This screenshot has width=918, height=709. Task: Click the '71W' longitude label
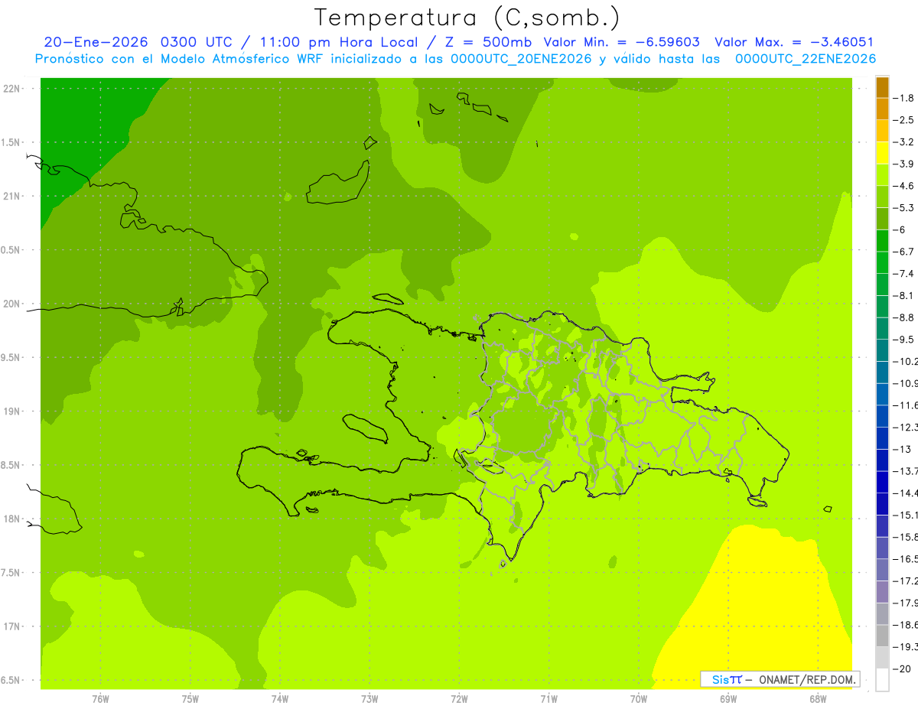549,698
